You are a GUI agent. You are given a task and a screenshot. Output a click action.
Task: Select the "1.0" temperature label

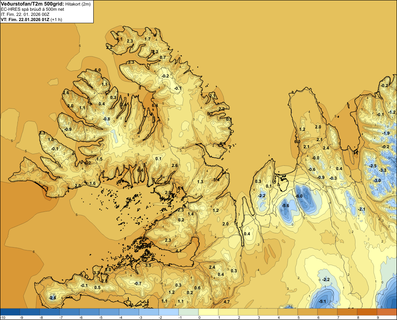point(51,140)
